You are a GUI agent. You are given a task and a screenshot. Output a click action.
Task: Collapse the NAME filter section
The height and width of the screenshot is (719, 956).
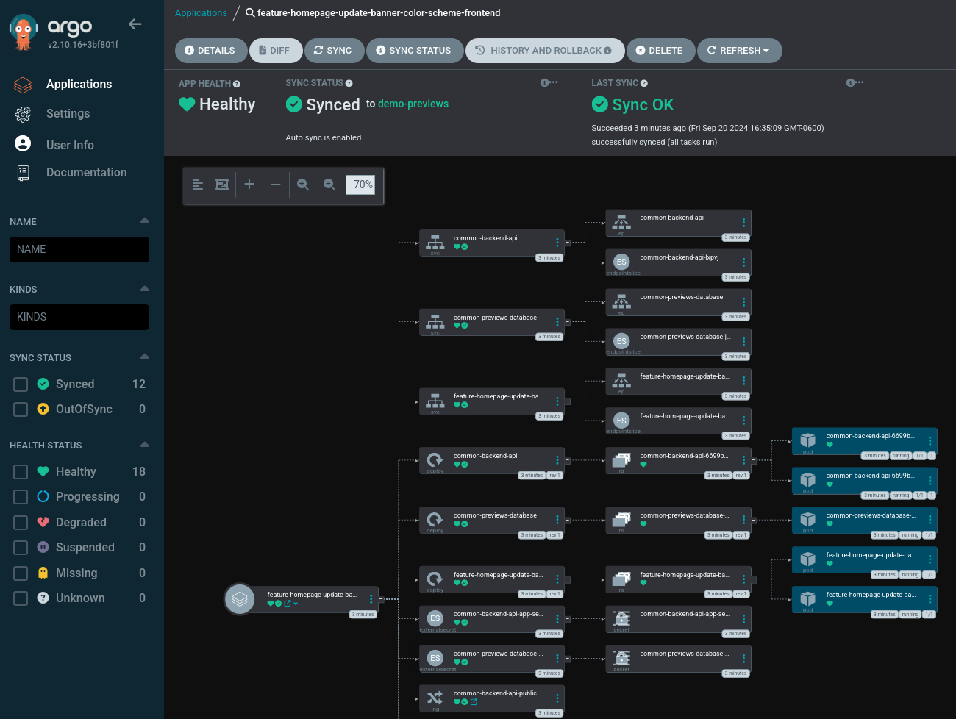point(144,221)
